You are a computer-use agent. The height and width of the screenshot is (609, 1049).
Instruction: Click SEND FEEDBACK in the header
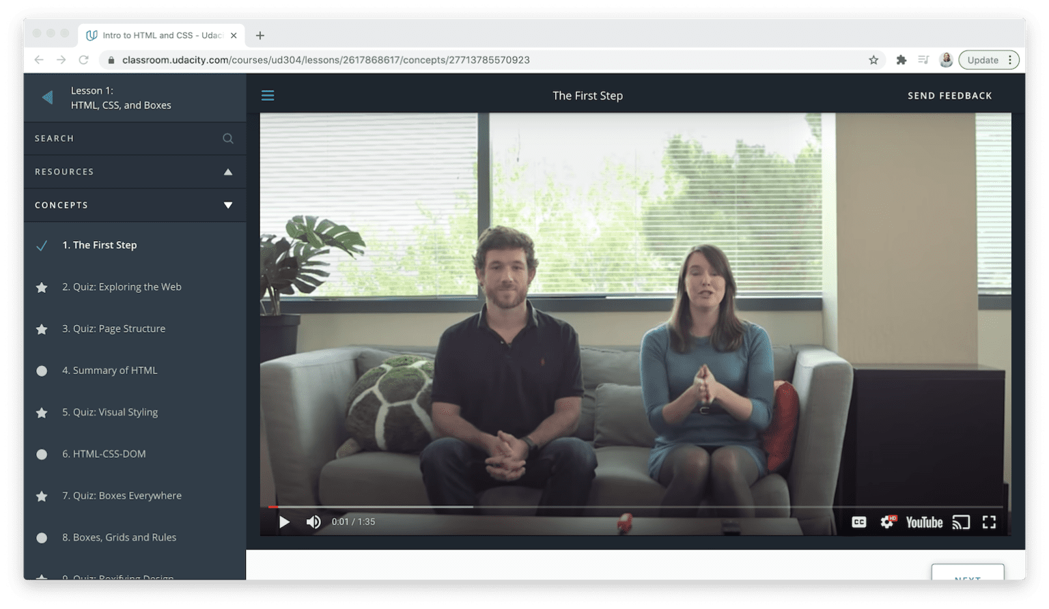(949, 96)
